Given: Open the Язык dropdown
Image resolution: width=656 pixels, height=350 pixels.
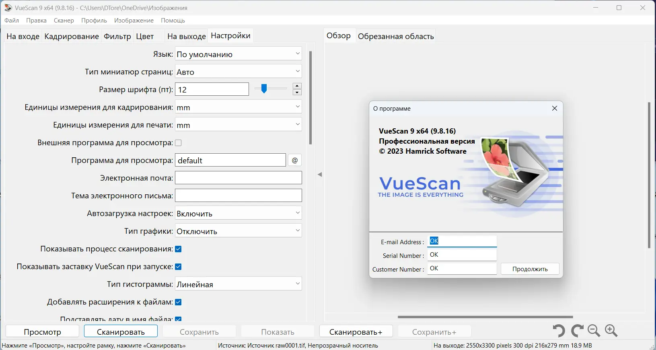Looking at the screenshot, I should (239, 54).
